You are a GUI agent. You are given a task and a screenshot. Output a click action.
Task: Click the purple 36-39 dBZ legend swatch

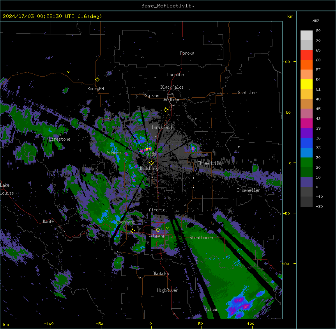click(306, 133)
